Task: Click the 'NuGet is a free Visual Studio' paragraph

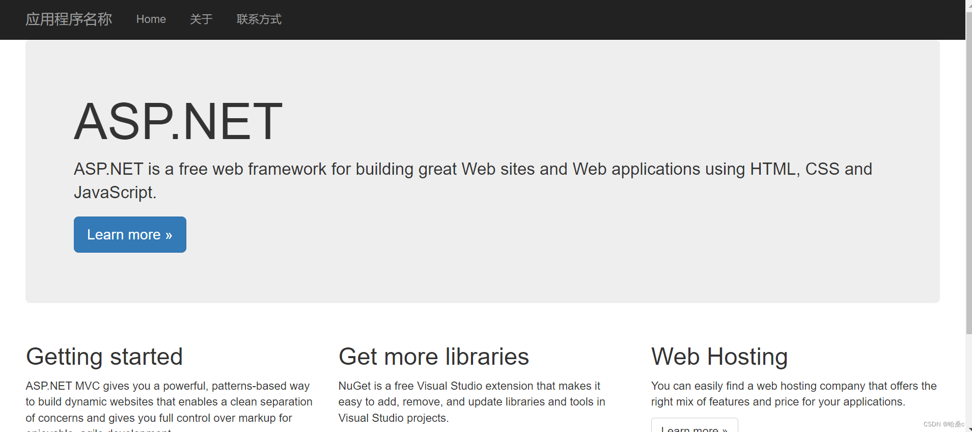Action: tap(472, 402)
